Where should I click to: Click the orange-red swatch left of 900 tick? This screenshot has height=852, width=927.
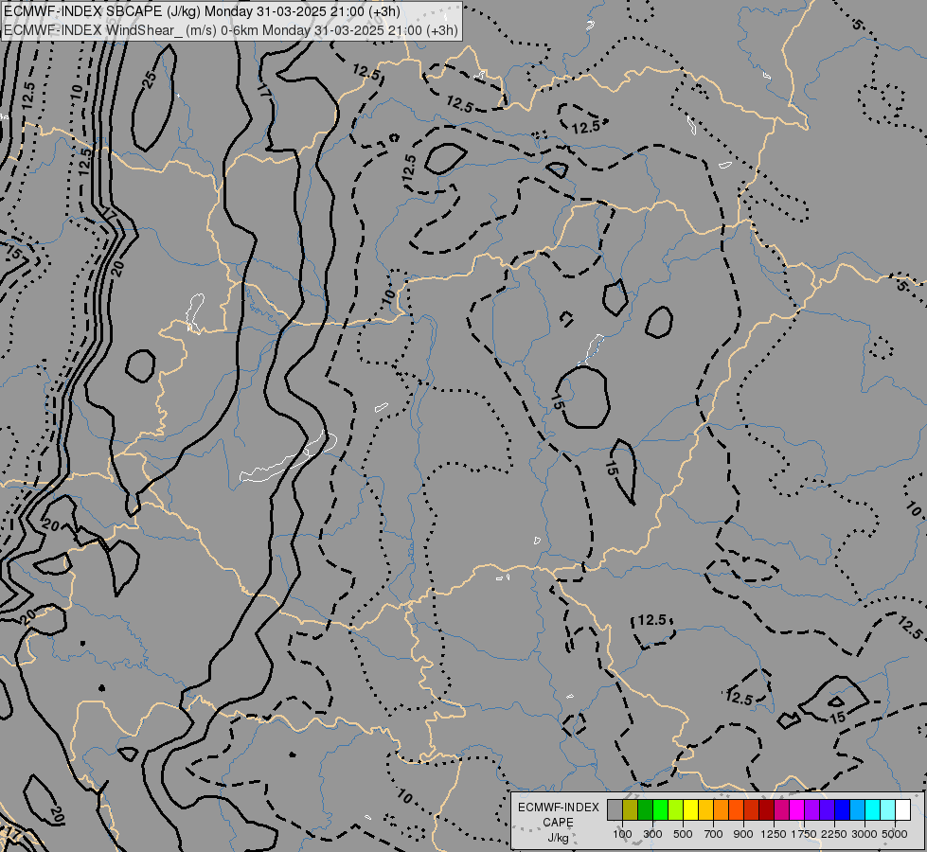pyautogui.click(x=736, y=810)
